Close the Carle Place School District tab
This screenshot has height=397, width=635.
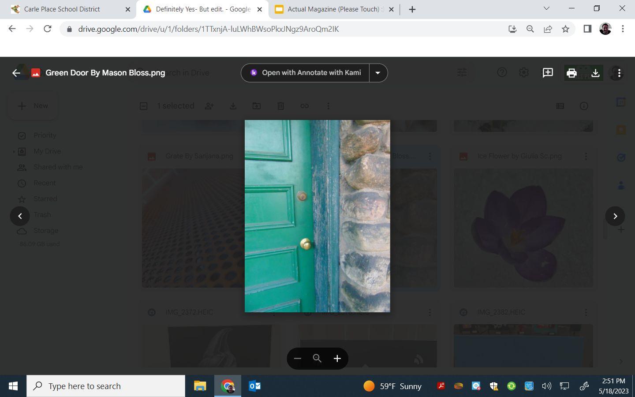click(128, 9)
